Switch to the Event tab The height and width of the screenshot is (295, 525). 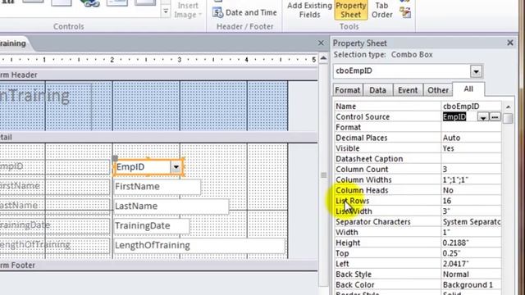408,90
